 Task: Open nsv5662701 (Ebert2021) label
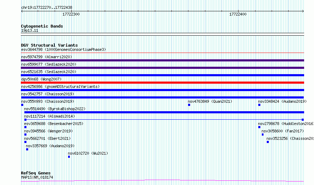click(x=47, y=138)
